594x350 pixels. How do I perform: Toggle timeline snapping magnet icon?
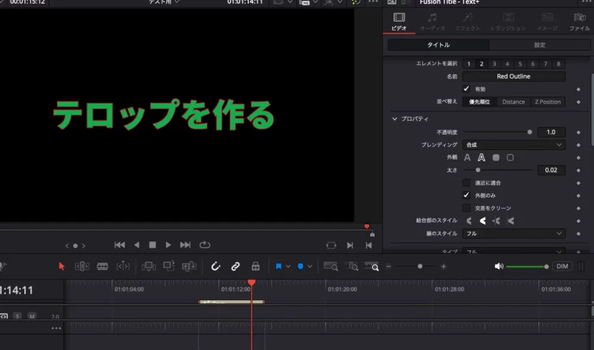[216, 266]
